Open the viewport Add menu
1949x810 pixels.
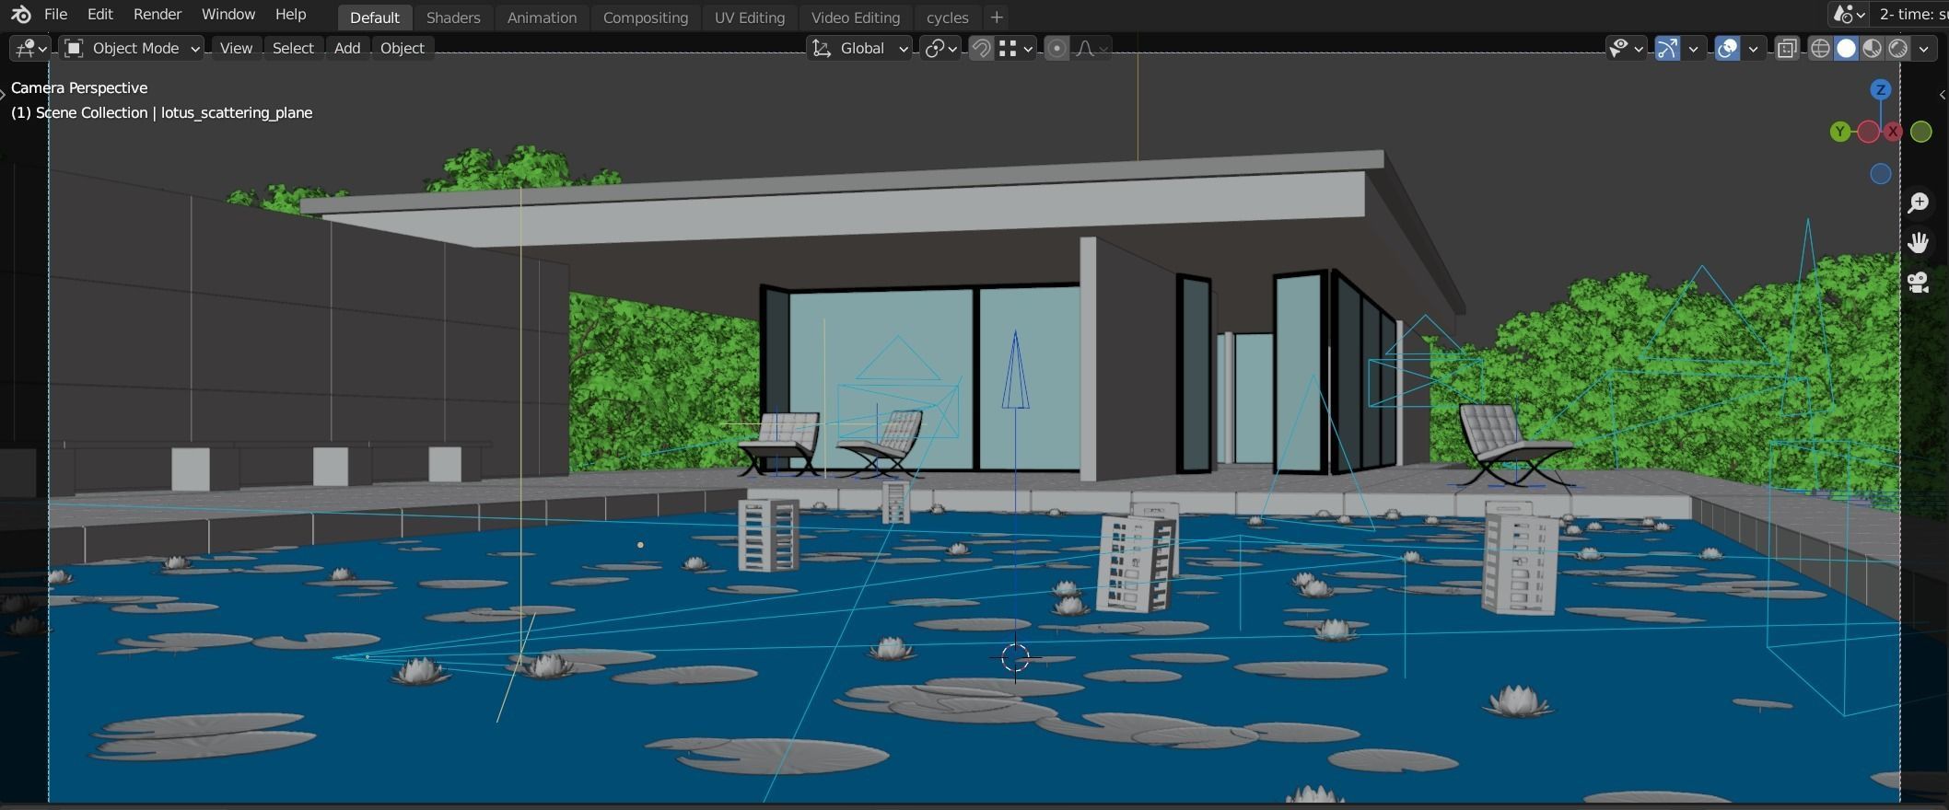click(347, 48)
